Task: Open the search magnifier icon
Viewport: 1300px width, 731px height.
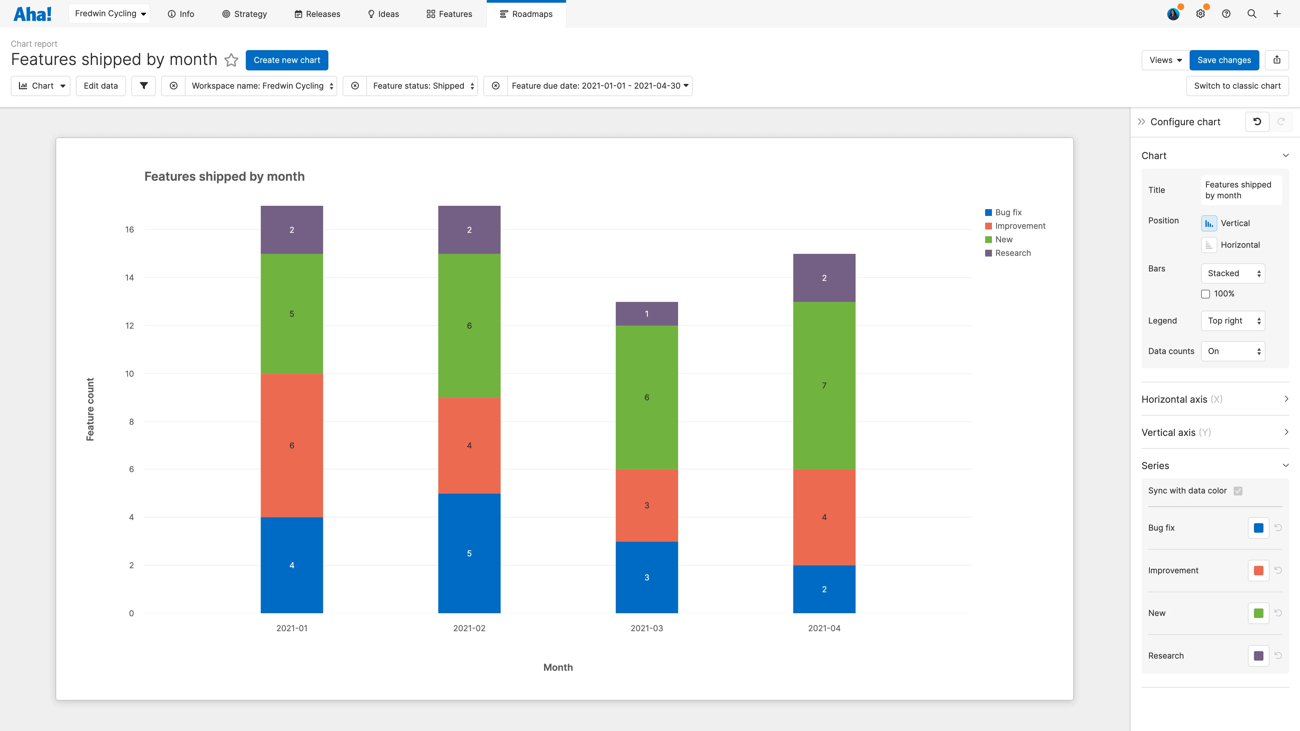Action: [1252, 14]
